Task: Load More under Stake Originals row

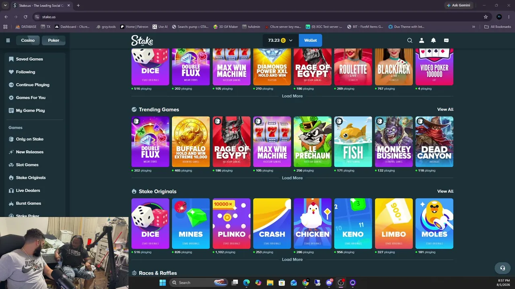Action: tap(292, 259)
